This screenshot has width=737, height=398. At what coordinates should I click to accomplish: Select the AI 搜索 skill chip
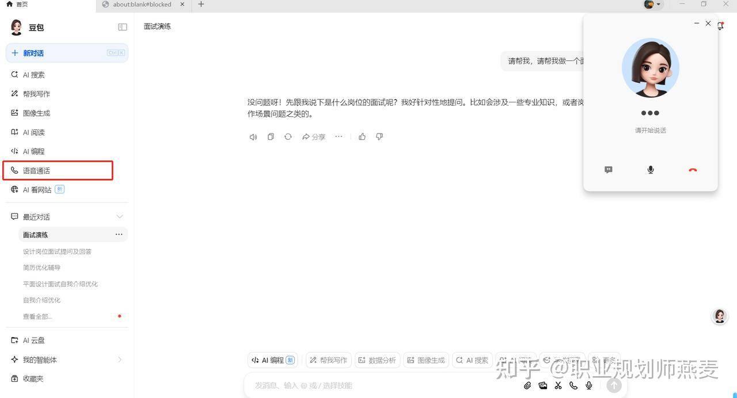coord(472,360)
